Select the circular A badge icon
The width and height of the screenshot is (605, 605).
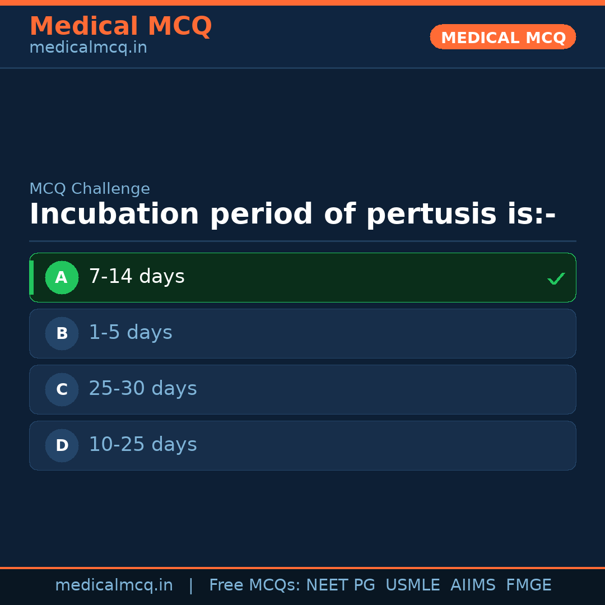62,277
